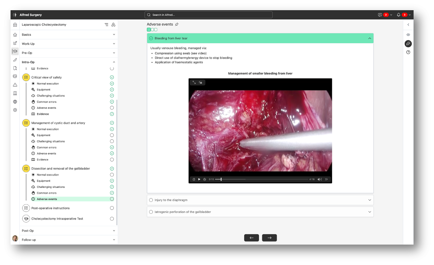This screenshot has height=265, width=434.
Task: Click the video seek bar
Action: coord(261,179)
